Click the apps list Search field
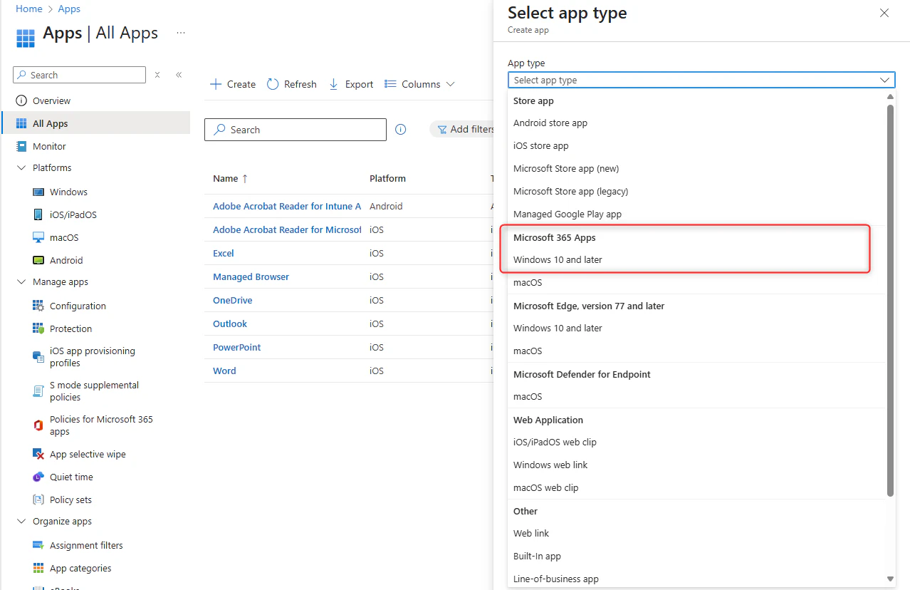Viewport: 910px width, 590px height. [x=296, y=130]
